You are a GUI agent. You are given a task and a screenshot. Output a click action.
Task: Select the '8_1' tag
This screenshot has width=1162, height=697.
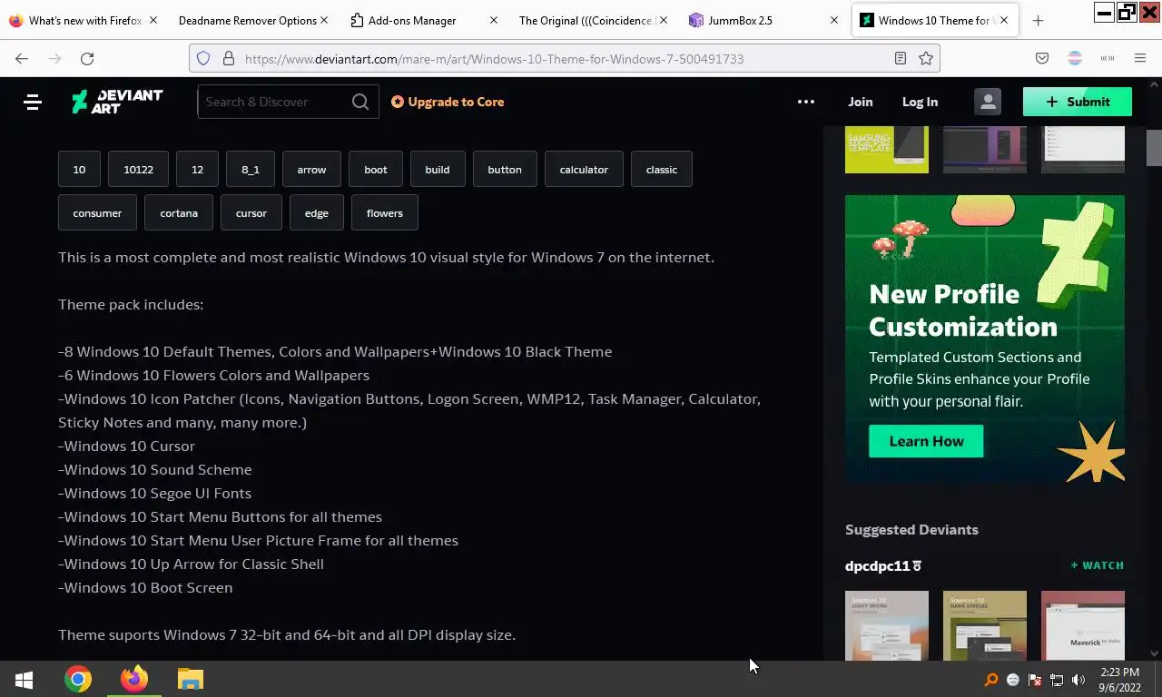coord(251,170)
